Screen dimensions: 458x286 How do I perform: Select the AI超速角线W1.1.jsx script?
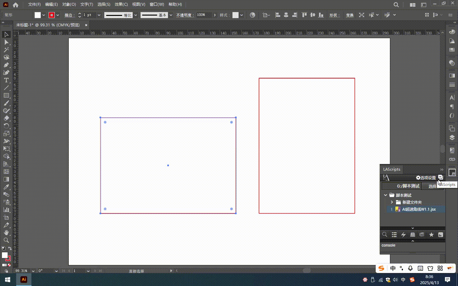pos(419,209)
